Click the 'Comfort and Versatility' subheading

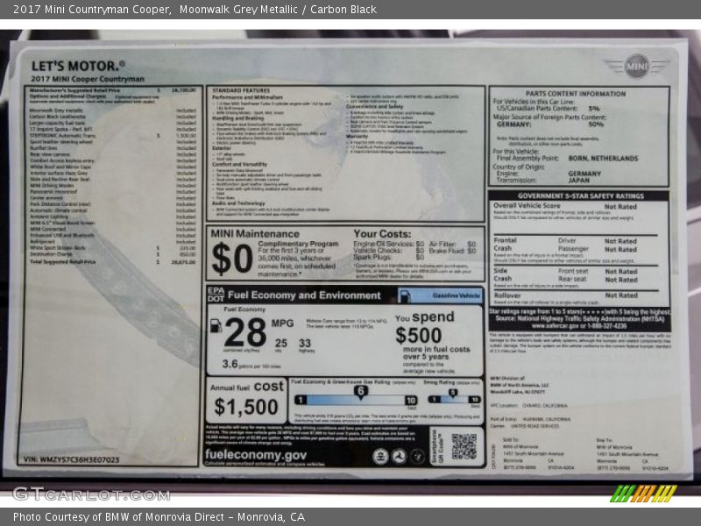click(239, 164)
